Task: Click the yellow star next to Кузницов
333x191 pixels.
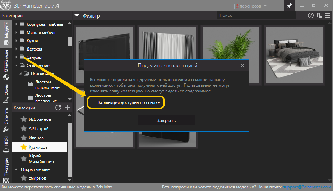Action: (x=24, y=147)
